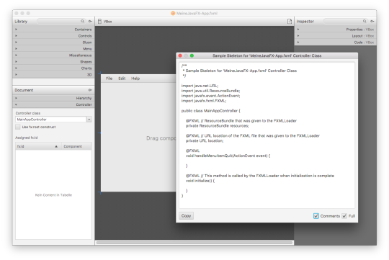Open the File menu in the design preview
The height and width of the screenshot is (260, 389).
(x=109, y=79)
